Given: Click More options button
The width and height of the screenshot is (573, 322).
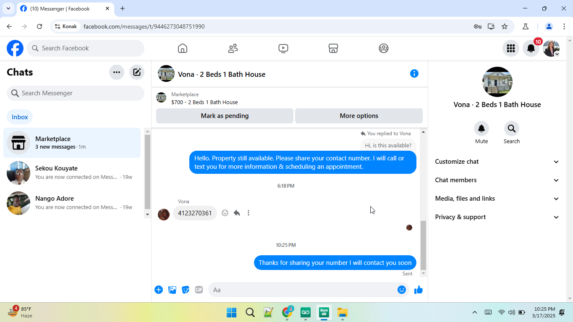Looking at the screenshot, I should point(359,116).
